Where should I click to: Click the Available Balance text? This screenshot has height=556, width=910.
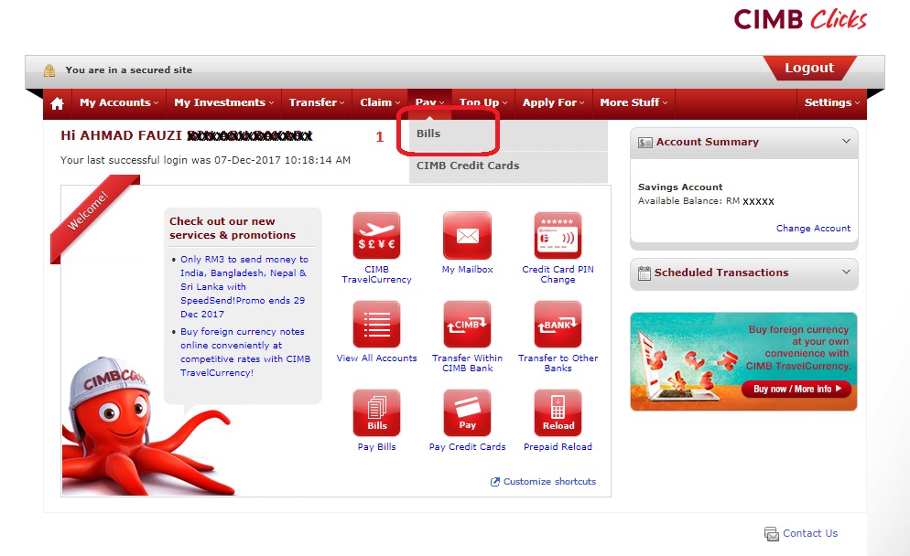[x=706, y=201]
